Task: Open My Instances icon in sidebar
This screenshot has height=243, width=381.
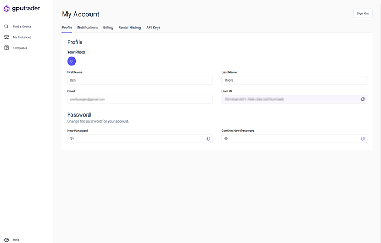Action: [7, 37]
